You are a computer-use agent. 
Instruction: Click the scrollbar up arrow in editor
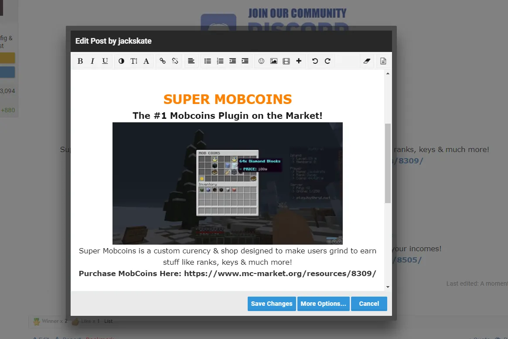388,74
